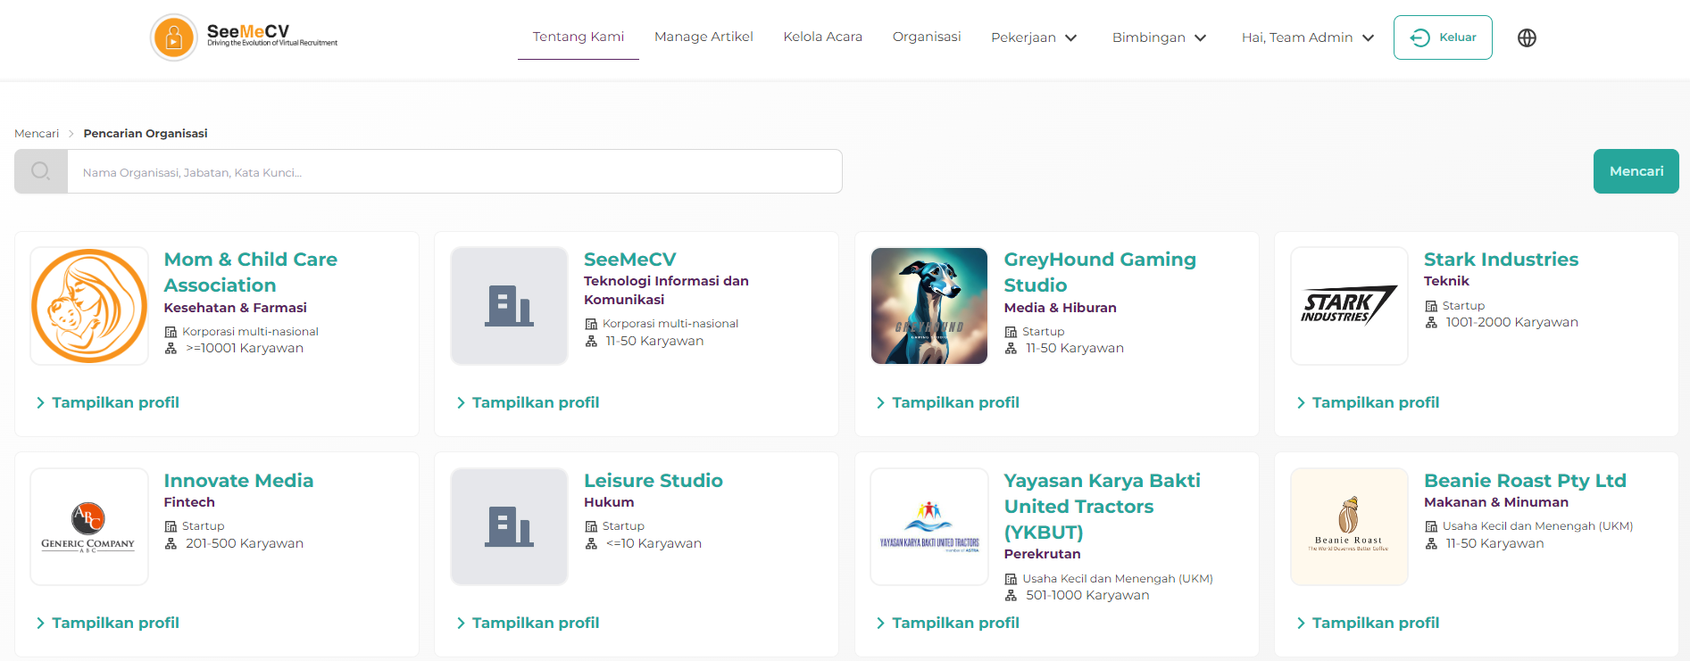This screenshot has height=661, width=1690.
Task: Show profile for GreyHound Gaming Studio
Action: pyautogui.click(x=948, y=403)
